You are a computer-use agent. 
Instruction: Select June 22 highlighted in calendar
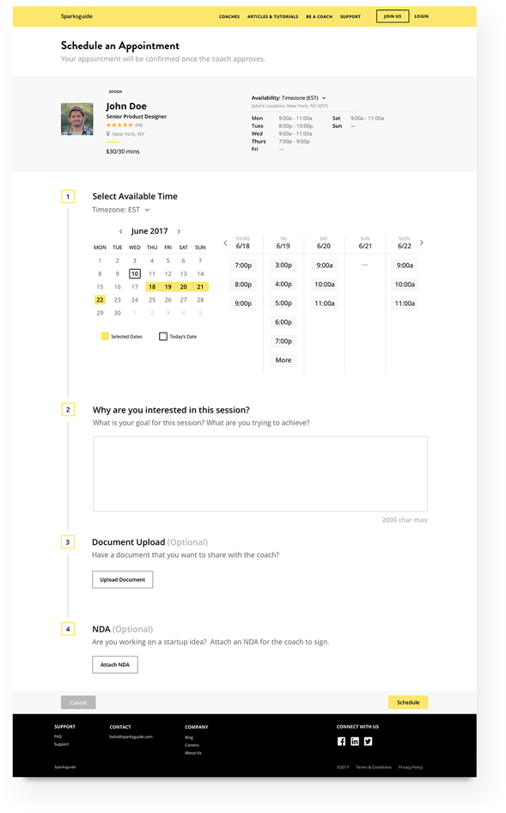[100, 300]
